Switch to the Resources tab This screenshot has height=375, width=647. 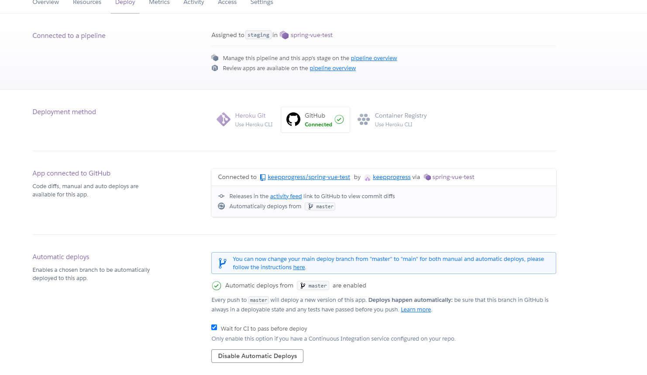click(x=87, y=3)
